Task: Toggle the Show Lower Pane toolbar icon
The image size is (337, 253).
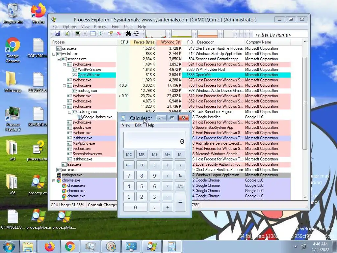Action: click(92, 34)
